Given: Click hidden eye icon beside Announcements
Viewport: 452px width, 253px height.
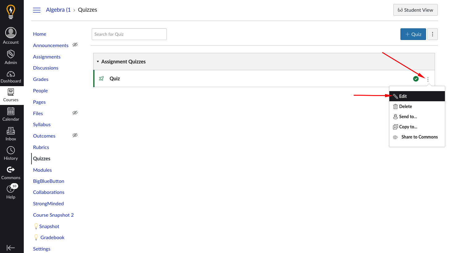Looking at the screenshot, I should pyautogui.click(x=75, y=45).
